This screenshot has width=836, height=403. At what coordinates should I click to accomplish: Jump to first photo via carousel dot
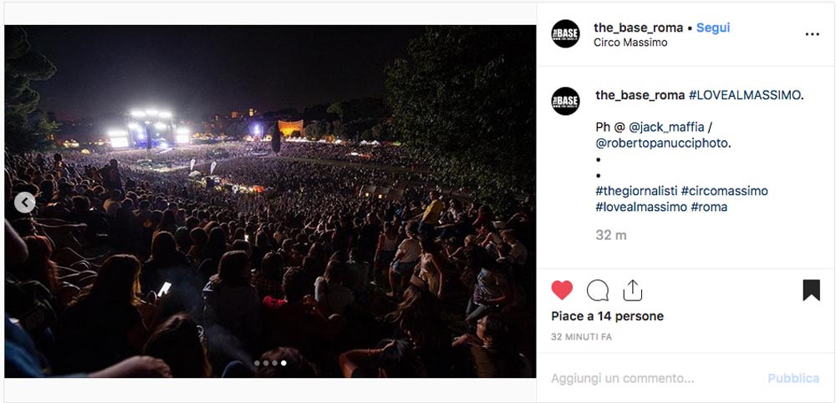point(257,363)
